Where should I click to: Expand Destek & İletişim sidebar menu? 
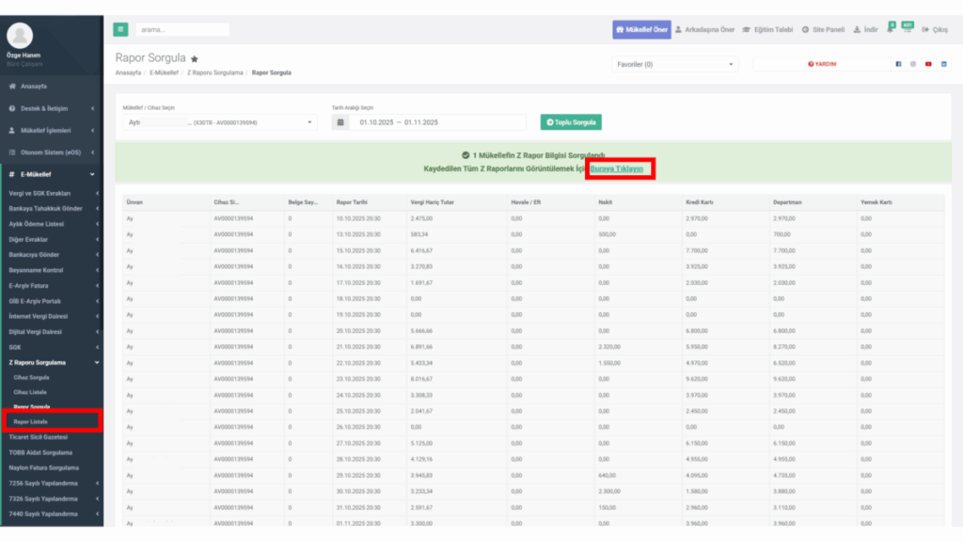(x=52, y=109)
